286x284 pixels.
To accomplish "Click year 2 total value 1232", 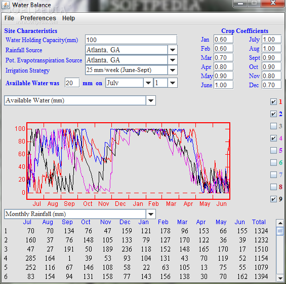I will tap(261, 240).
